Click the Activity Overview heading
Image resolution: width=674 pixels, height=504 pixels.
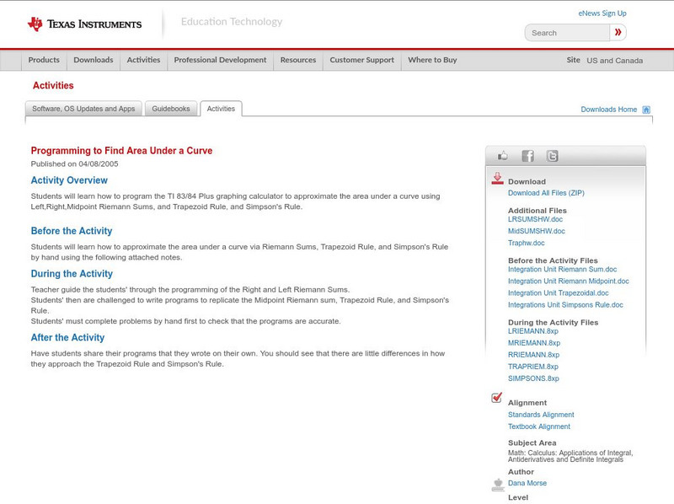coord(69,180)
